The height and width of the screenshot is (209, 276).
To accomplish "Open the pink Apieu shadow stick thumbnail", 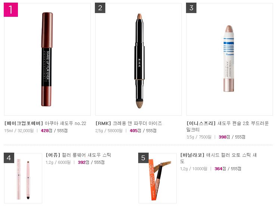I will (23, 178).
